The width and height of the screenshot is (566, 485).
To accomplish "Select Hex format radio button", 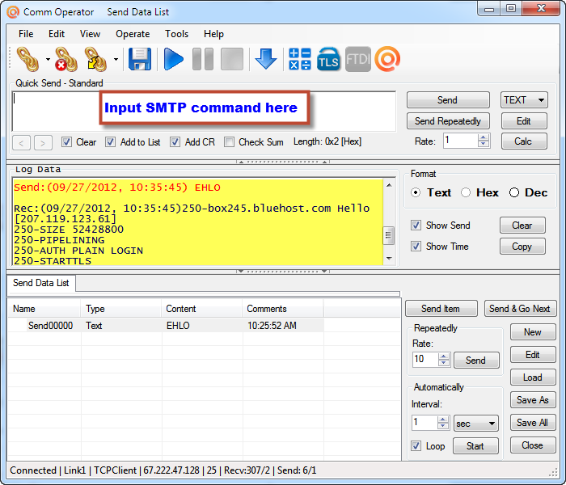I will click(466, 192).
